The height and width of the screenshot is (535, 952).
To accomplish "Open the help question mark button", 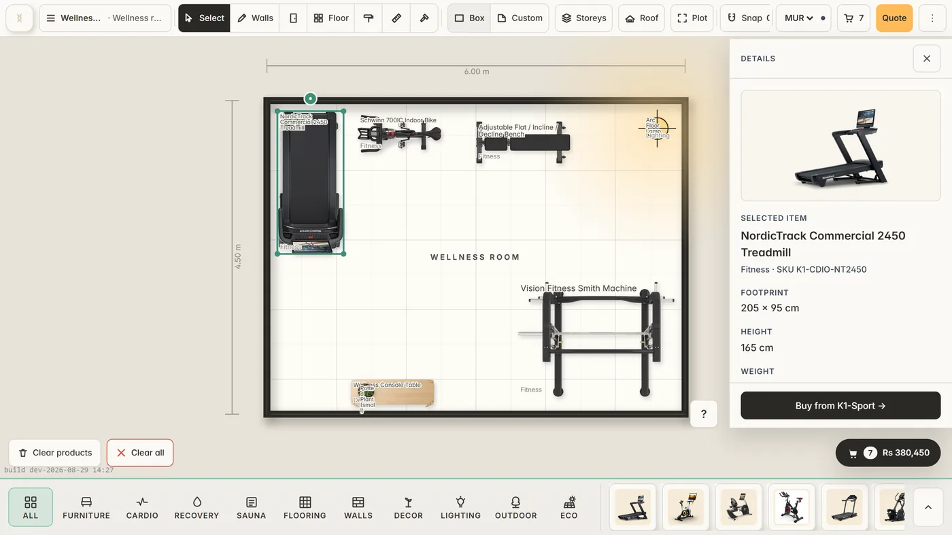I will coord(704,413).
